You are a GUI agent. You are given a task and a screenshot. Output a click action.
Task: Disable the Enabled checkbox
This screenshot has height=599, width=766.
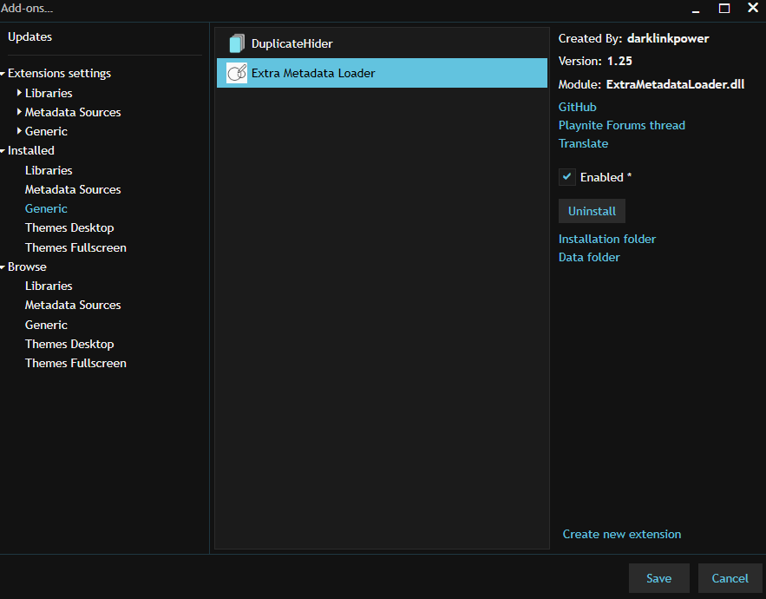point(566,177)
